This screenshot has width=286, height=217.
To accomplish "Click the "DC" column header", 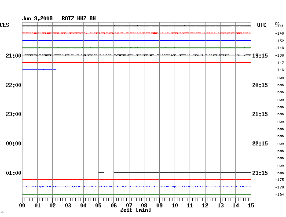I will pos(277,24).
